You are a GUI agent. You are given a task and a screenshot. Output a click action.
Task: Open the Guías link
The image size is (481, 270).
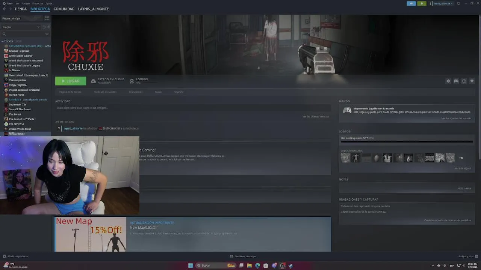158,92
